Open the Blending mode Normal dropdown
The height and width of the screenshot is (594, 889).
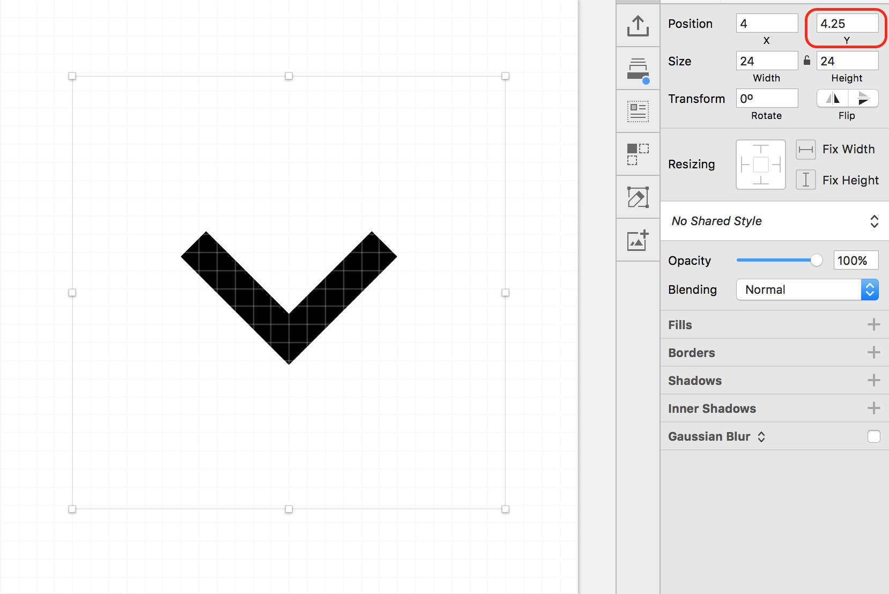tap(807, 289)
